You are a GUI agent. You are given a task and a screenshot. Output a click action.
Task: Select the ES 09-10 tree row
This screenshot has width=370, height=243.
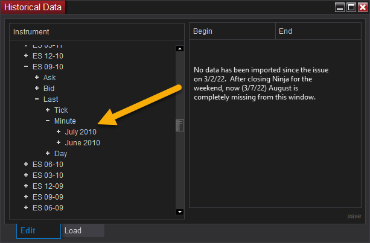tap(48, 67)
